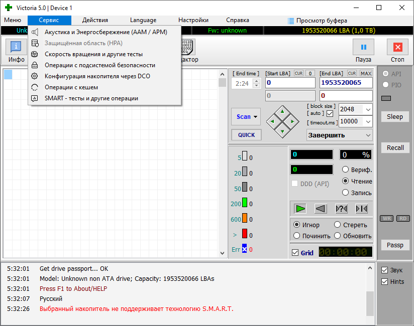This screenshot has height=326, width=414.
Task: Select the Запись radio button
Action: pyautogui.click(x=345, y=193)
